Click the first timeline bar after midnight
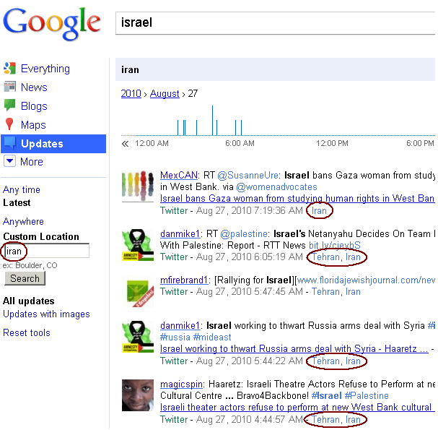This screenshot has height=430, width=438. [178, 128]
